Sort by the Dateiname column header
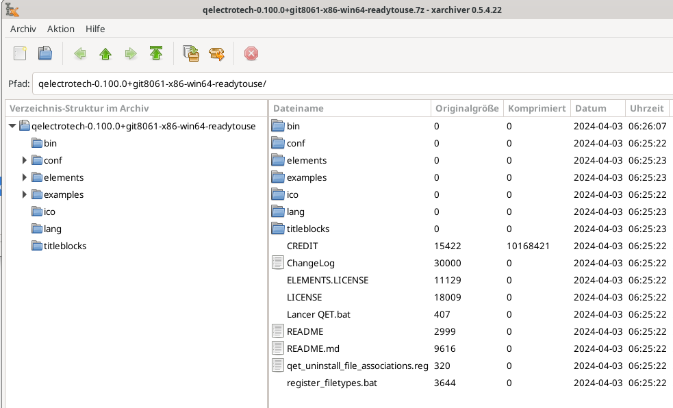673x408 pixels. [x=349, y=108]
